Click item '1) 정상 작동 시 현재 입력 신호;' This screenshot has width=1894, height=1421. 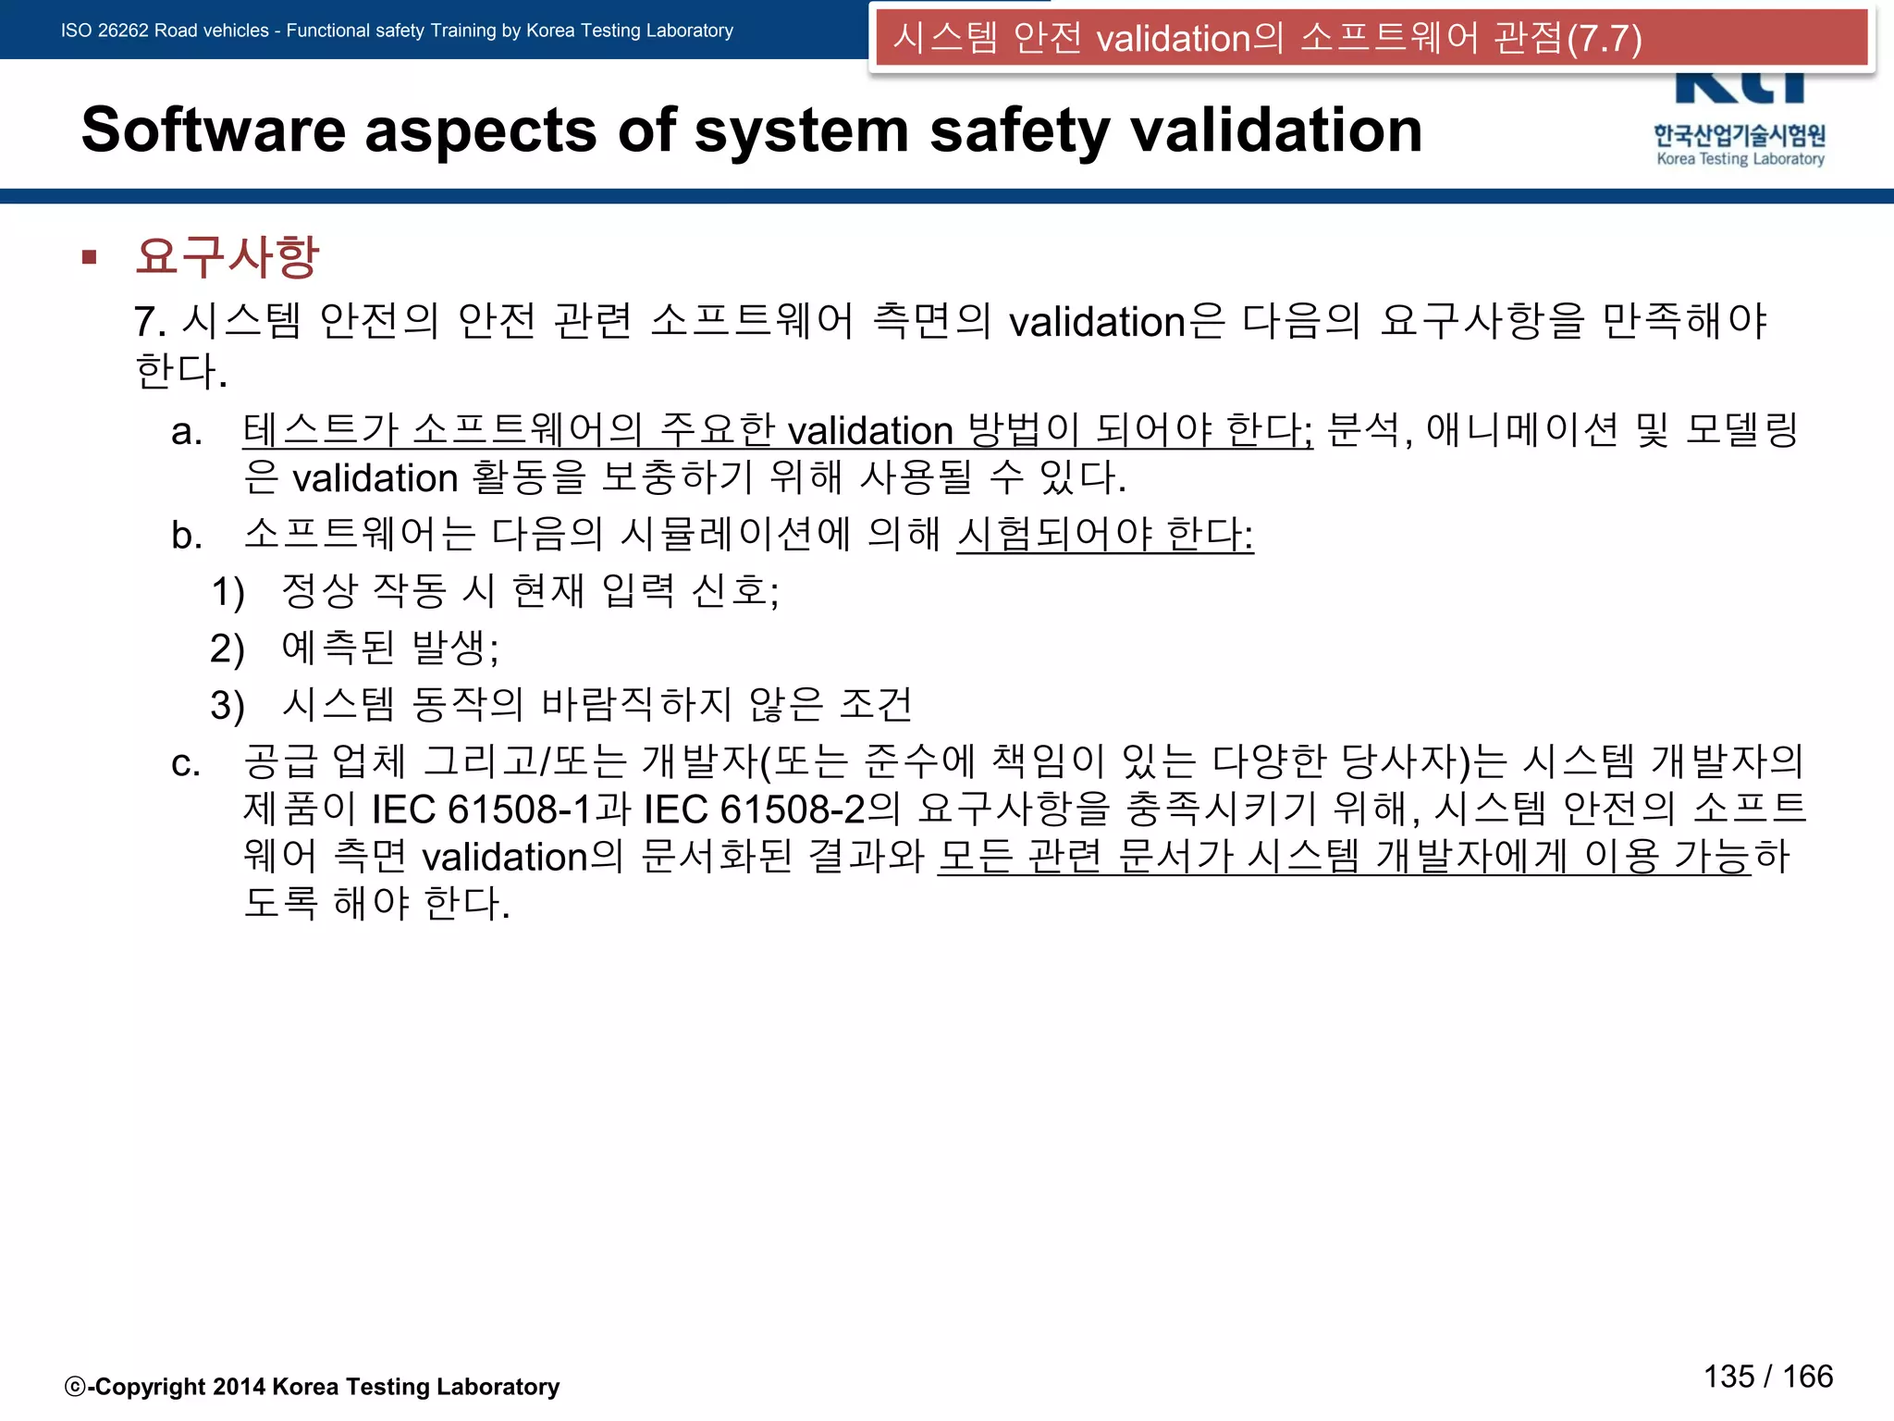496,590
